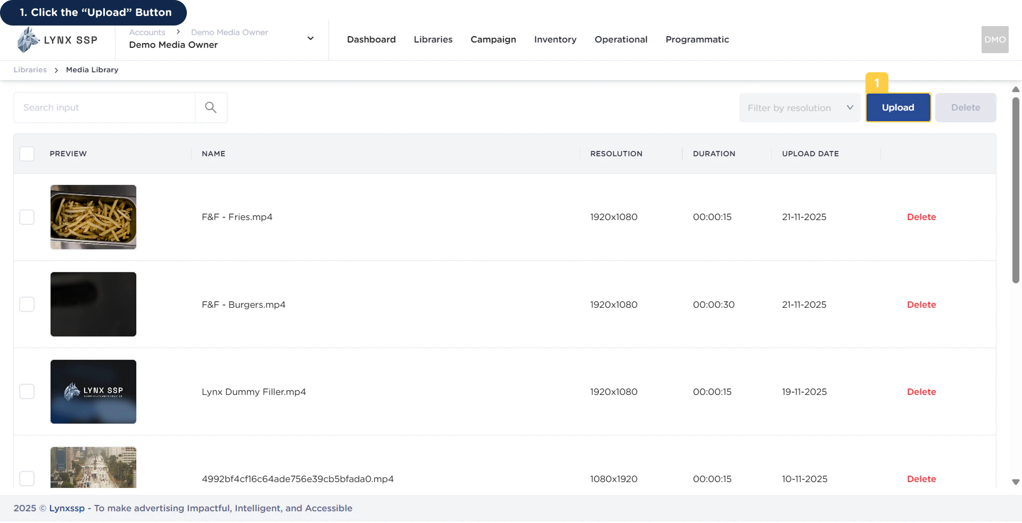The width and height of the screenshot is (1022, 523).
Task: Open the city street video thumbnail
Action: click(x=93, y=467)
